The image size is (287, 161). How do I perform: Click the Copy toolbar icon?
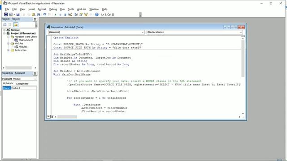(x=29, y=14)
